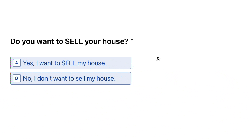This screenshot has height=140, width=249.
Task: Click the letter B key badge
Action: [17, 78]
